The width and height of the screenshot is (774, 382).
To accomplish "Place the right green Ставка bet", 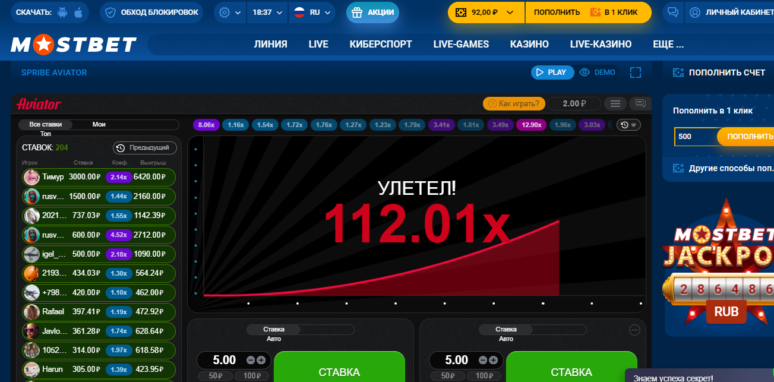I will [571, 367].
